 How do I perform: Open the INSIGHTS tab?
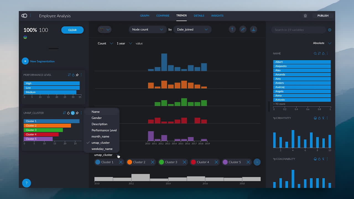[x=217, y=16]
